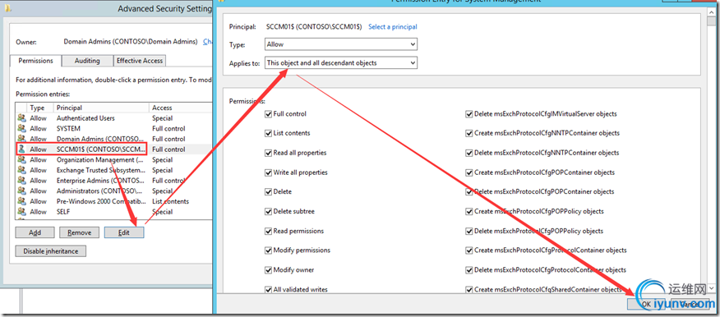The width and height of the screenshot is (720, 317).
Task: Toggle the All validated writes checkbox
Action: point(268,289)
